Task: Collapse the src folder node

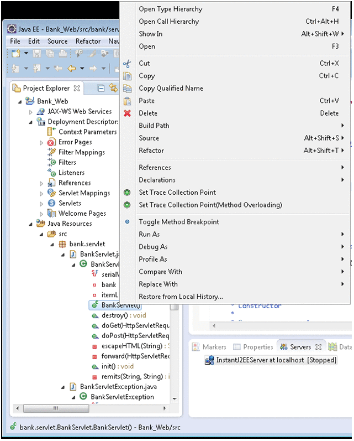Action: 41,234
